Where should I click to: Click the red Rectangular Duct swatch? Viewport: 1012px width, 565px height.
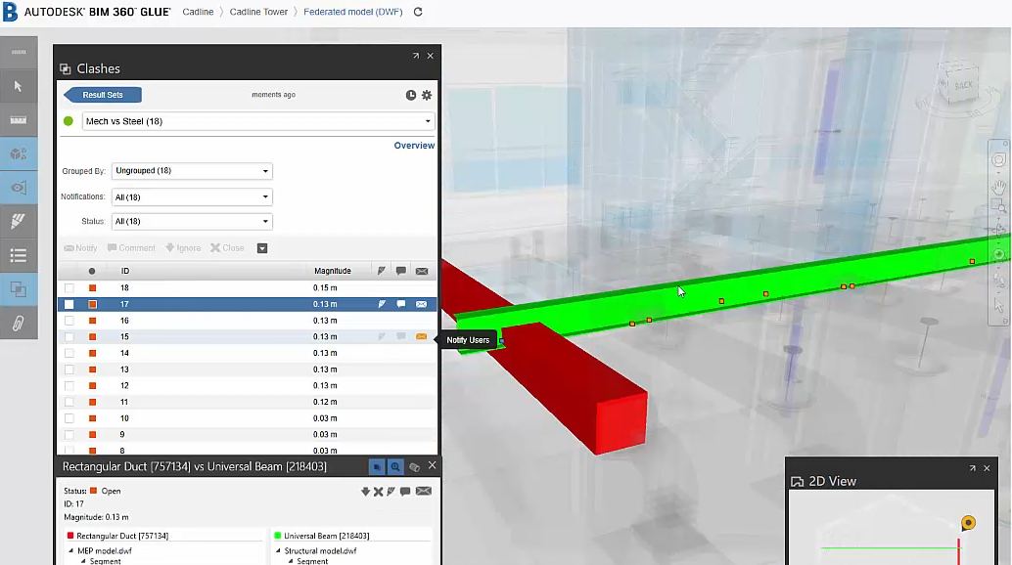70,536
